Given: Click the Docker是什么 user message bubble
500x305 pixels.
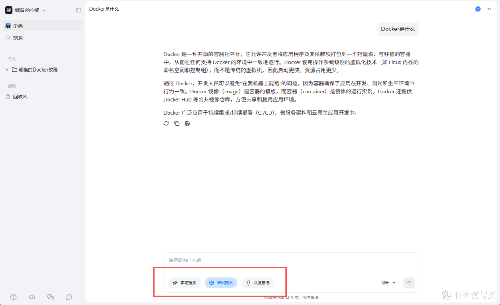Looking at the screenshot, I should [x=398, y=29].
